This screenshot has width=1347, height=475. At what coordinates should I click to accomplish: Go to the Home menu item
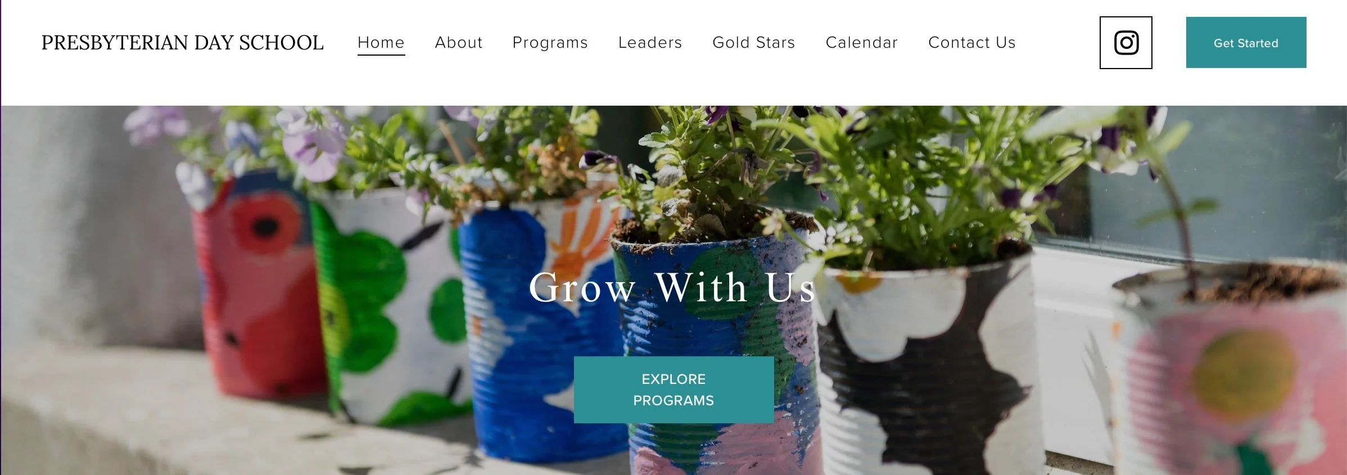[381, 43]
